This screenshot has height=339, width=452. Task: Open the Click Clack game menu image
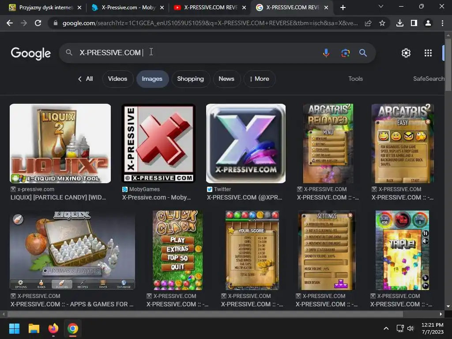(177, 250)
